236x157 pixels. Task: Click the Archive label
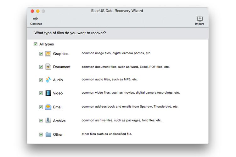[59, 121]
